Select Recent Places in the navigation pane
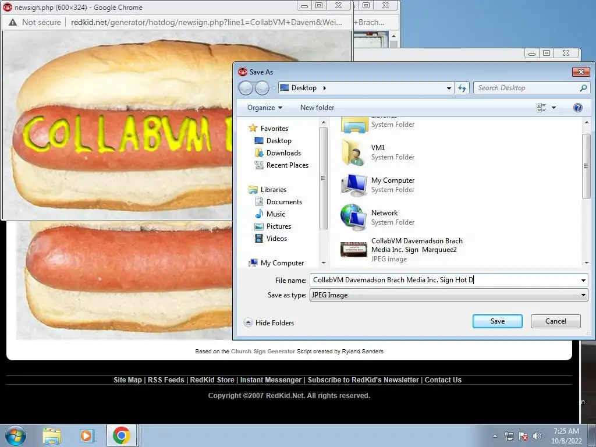596x447 pixels. point(281,165)
